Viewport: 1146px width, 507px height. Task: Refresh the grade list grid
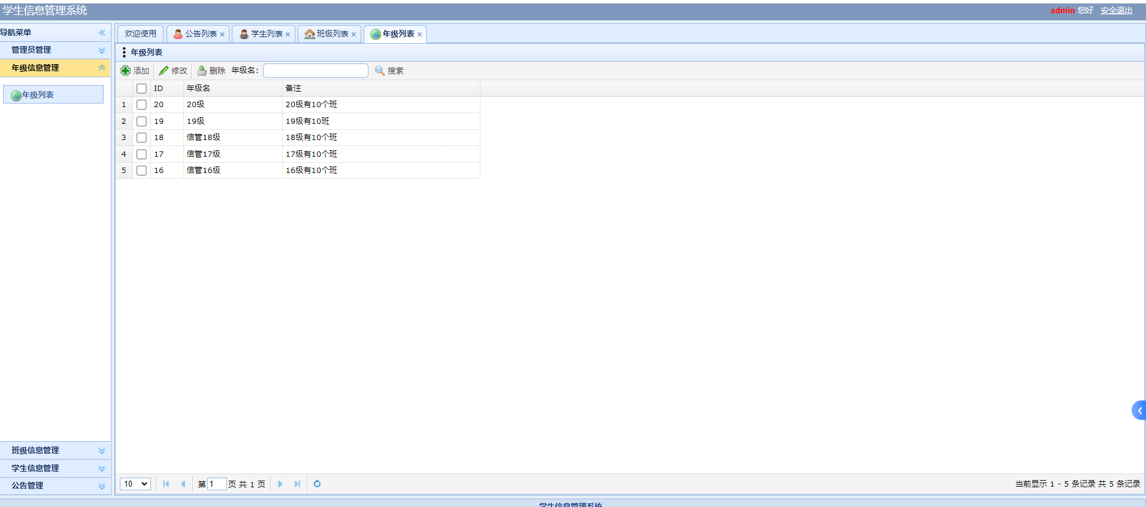[318, 484]
